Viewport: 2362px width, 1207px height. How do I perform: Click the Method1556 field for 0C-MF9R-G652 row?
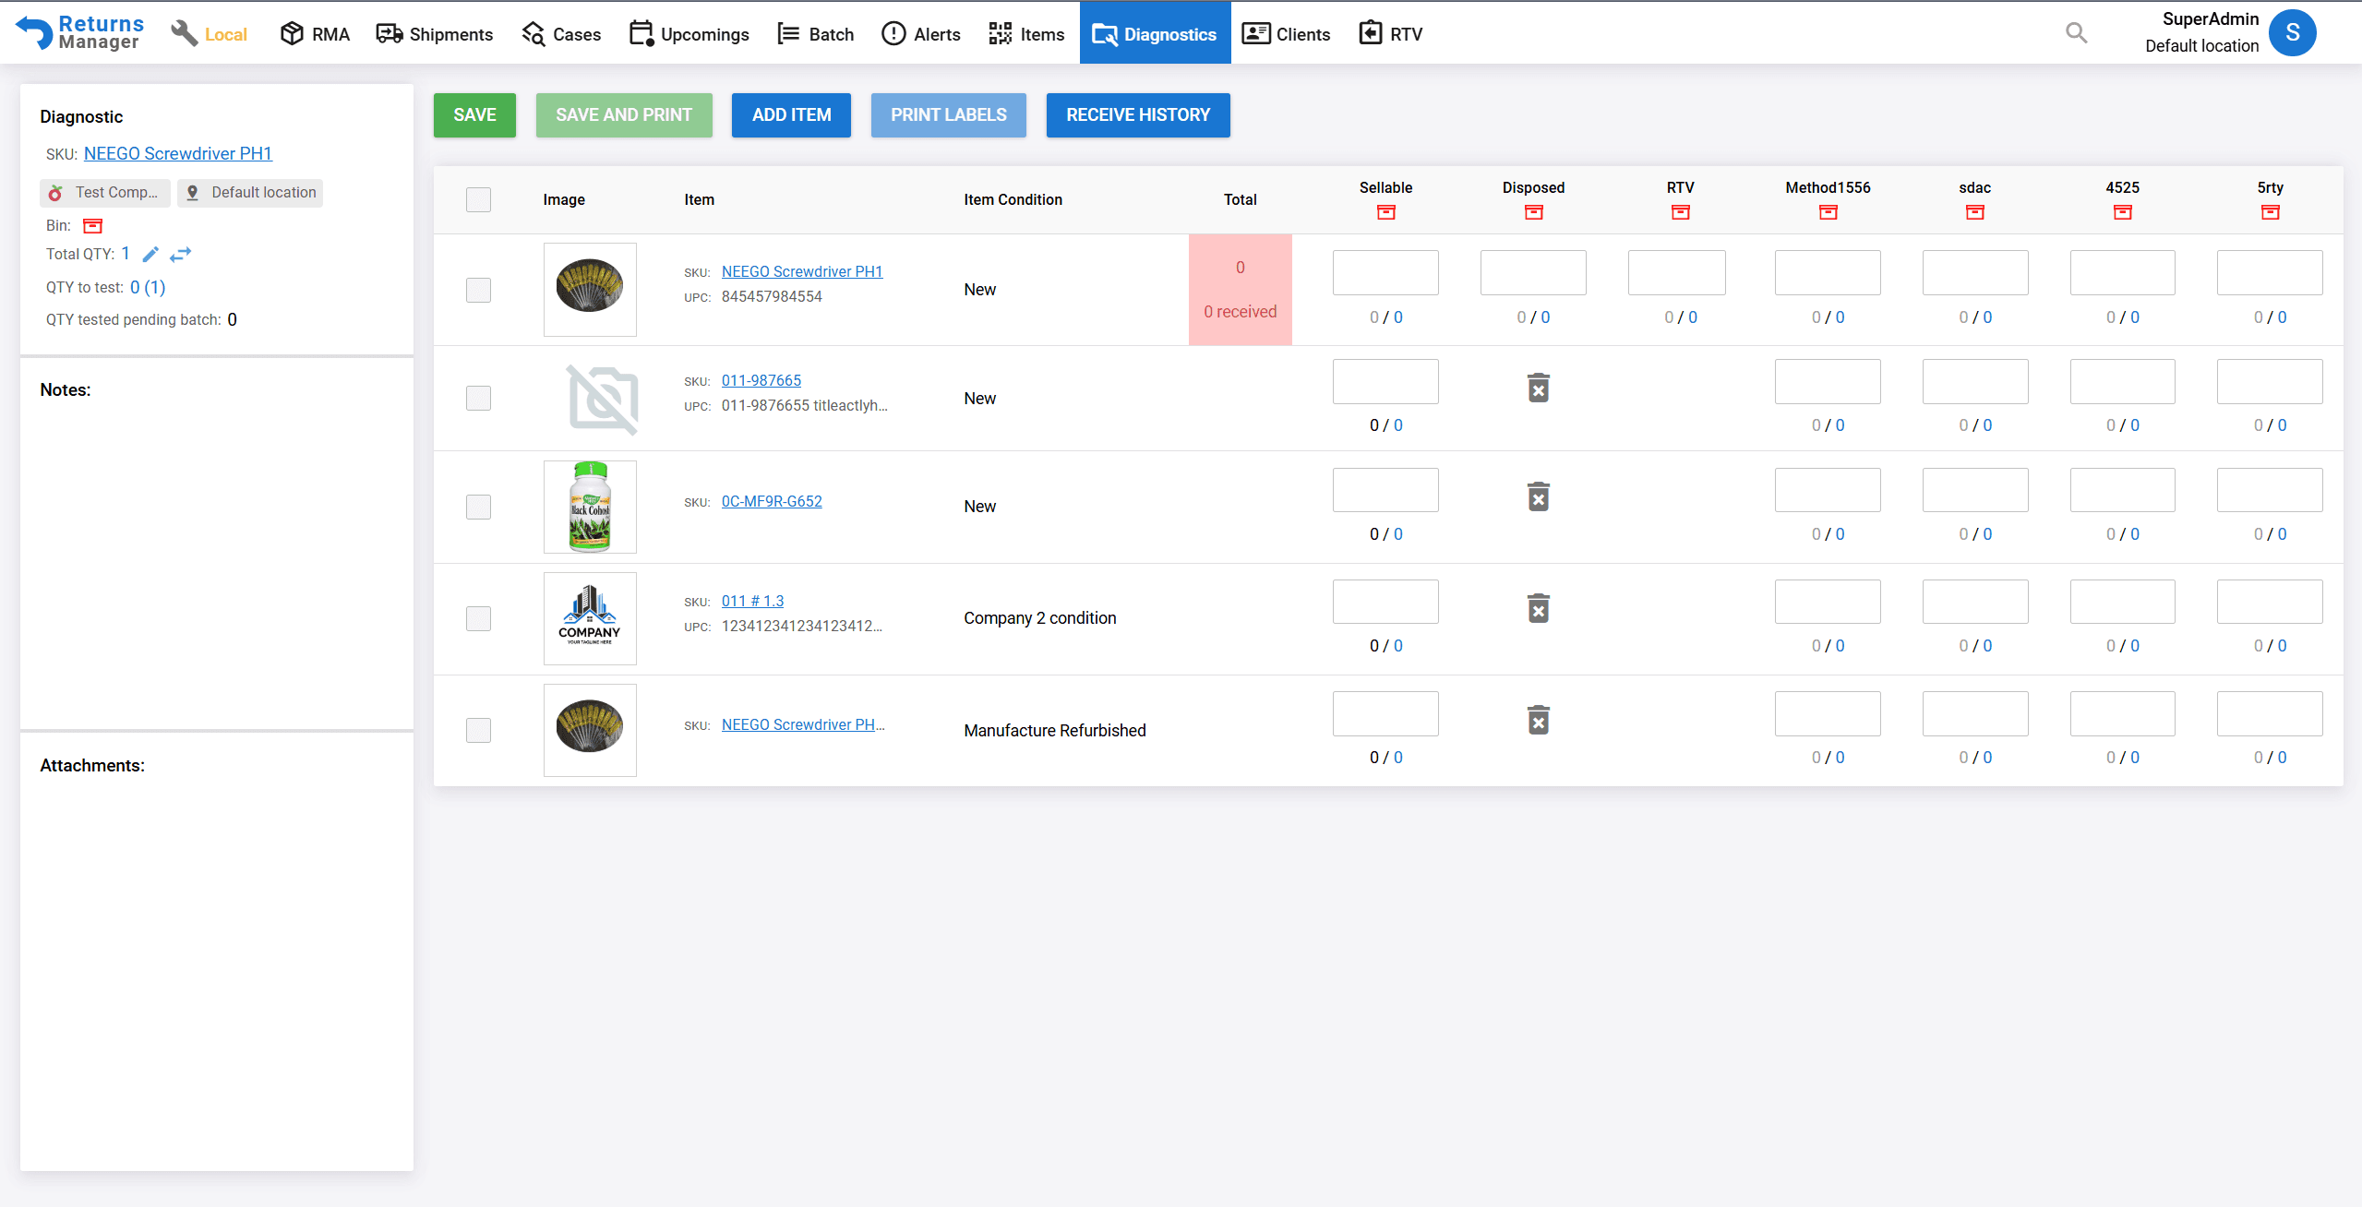(x=1828, y=490)
